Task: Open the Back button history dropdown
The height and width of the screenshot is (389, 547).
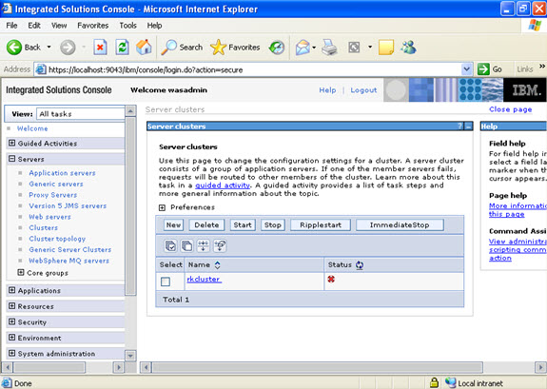Action: coord(49,48)
